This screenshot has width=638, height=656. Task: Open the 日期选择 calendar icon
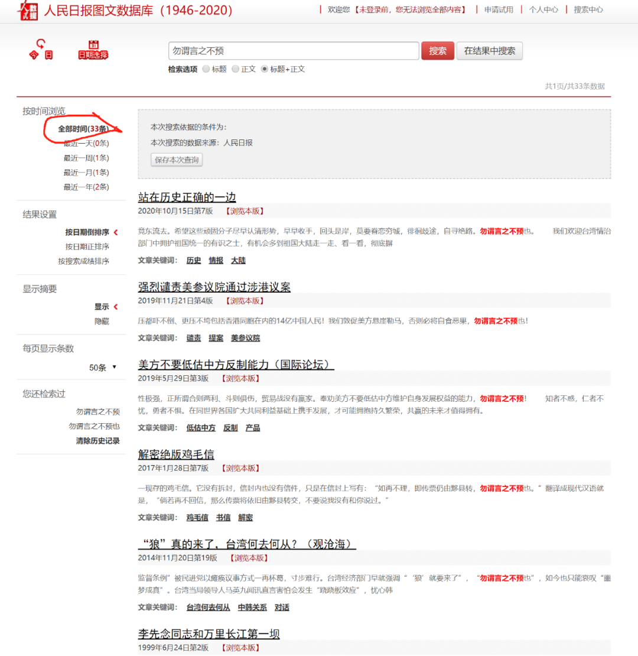93,50
